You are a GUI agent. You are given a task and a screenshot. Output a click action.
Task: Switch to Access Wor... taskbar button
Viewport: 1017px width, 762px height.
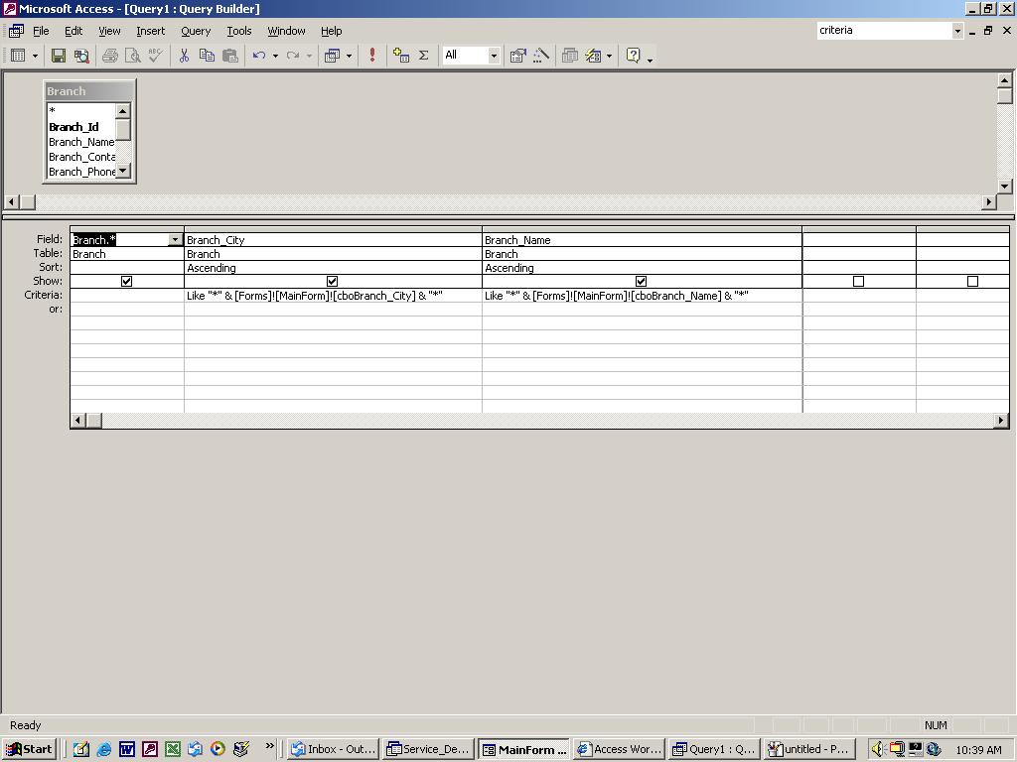619,749
